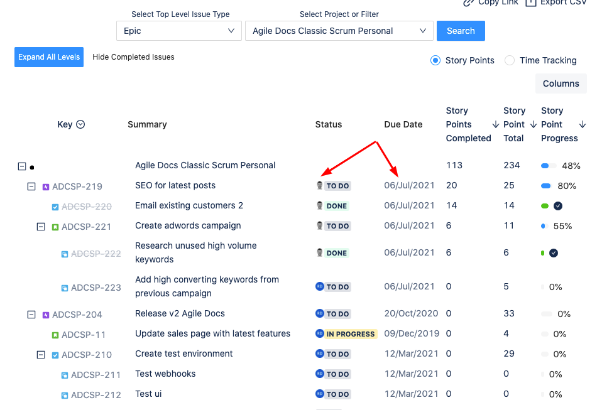The image size is (602, 410).
Task: Click the subtask icon beside ADCSP-211
Action: click(65, 375)
